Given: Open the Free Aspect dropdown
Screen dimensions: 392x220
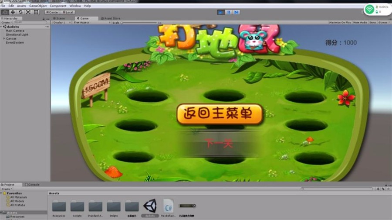Looking at the screenshot, I should click(x=92, y=23).
